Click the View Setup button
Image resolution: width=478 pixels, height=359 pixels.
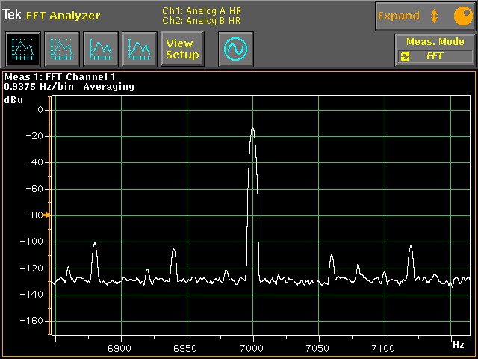click(x=182, y=49)
